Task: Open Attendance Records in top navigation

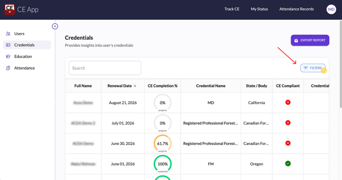Action: (x=296, y=9)
